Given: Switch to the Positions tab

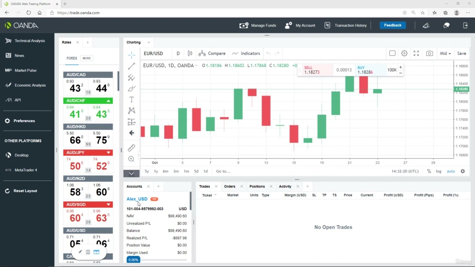Looking at the screenshot, I should pos(257,187).
